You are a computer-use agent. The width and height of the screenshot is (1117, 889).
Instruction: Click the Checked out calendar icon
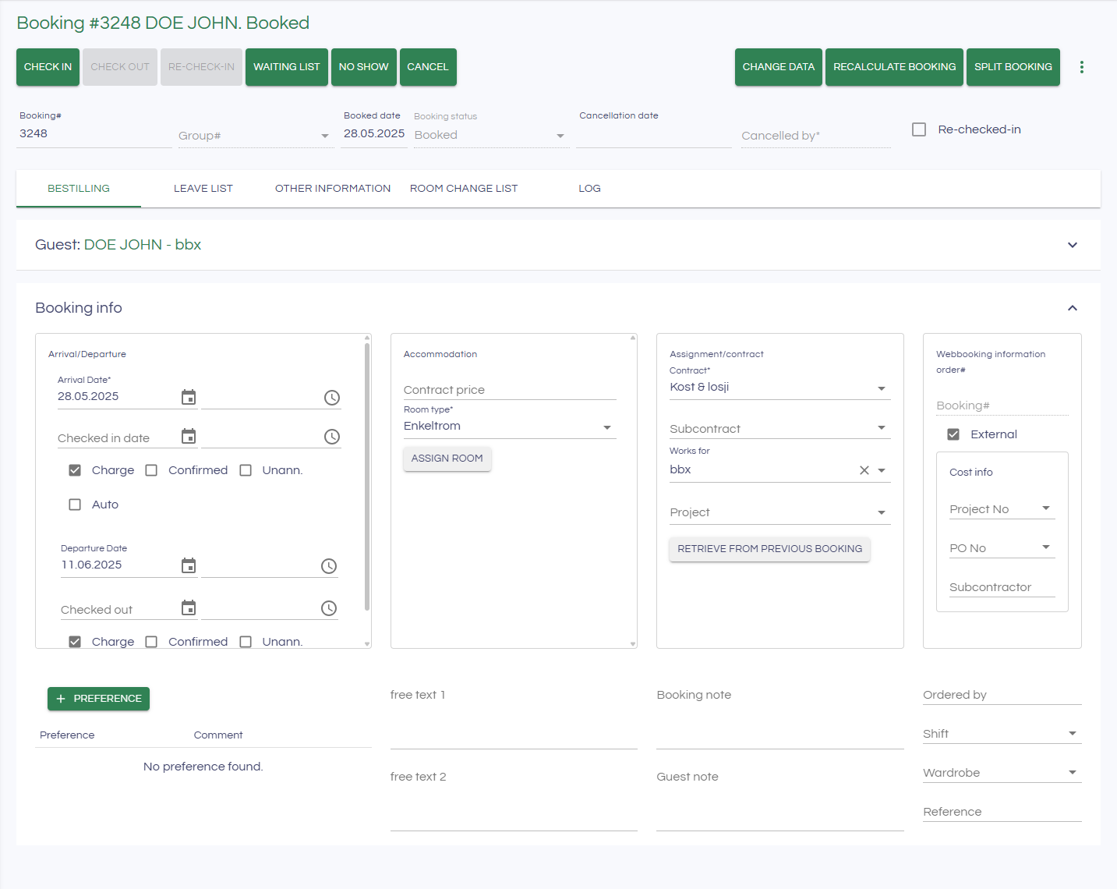click(189, 608)
